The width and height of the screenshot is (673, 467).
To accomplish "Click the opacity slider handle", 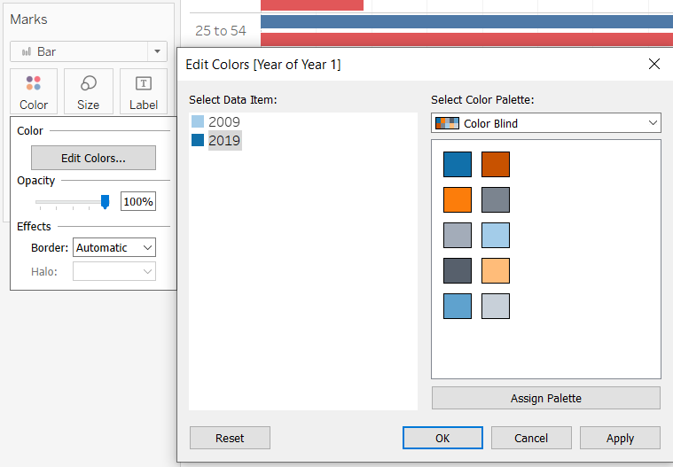I will click(105, 201).
